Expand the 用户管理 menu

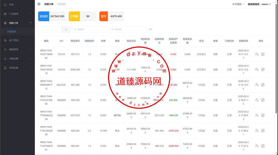click(x=17, y=40)
